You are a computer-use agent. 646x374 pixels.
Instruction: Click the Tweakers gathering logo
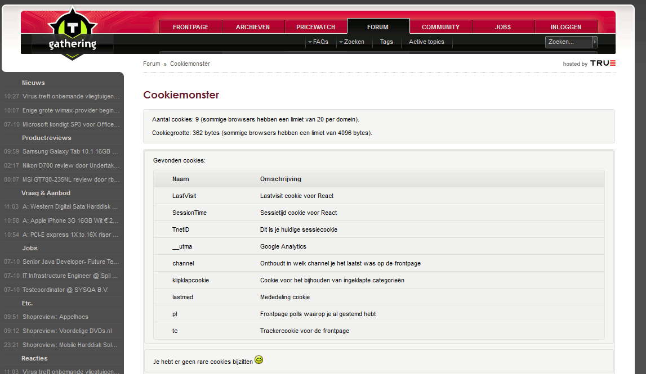coord(73,34)
